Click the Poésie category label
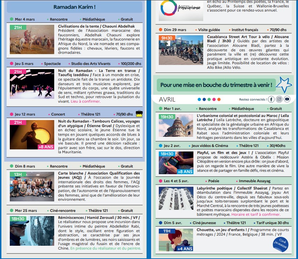The height and width of the screenshot is (259, 298). coord(214,181)
